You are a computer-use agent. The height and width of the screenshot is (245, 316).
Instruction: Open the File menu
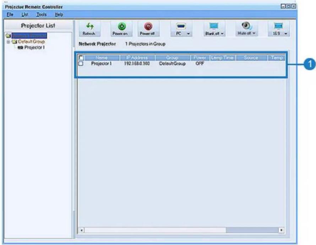(10, 15)
